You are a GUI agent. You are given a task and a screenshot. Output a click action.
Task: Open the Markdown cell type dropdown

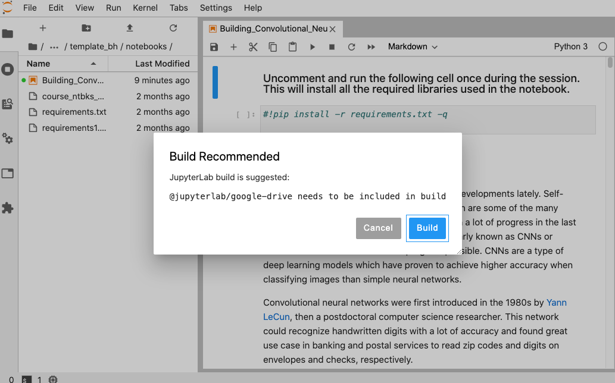tap(413, 46)
